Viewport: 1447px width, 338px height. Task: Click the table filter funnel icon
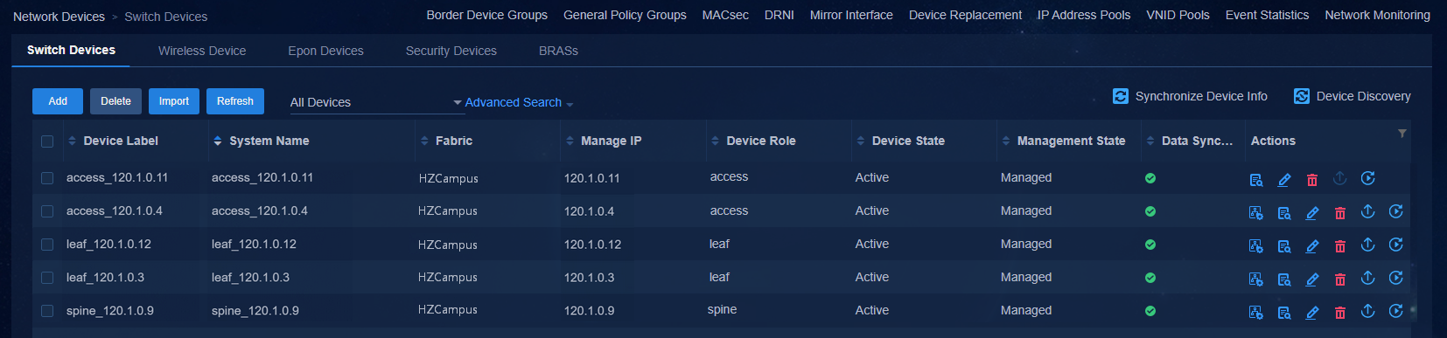[x=1402, y=134]
